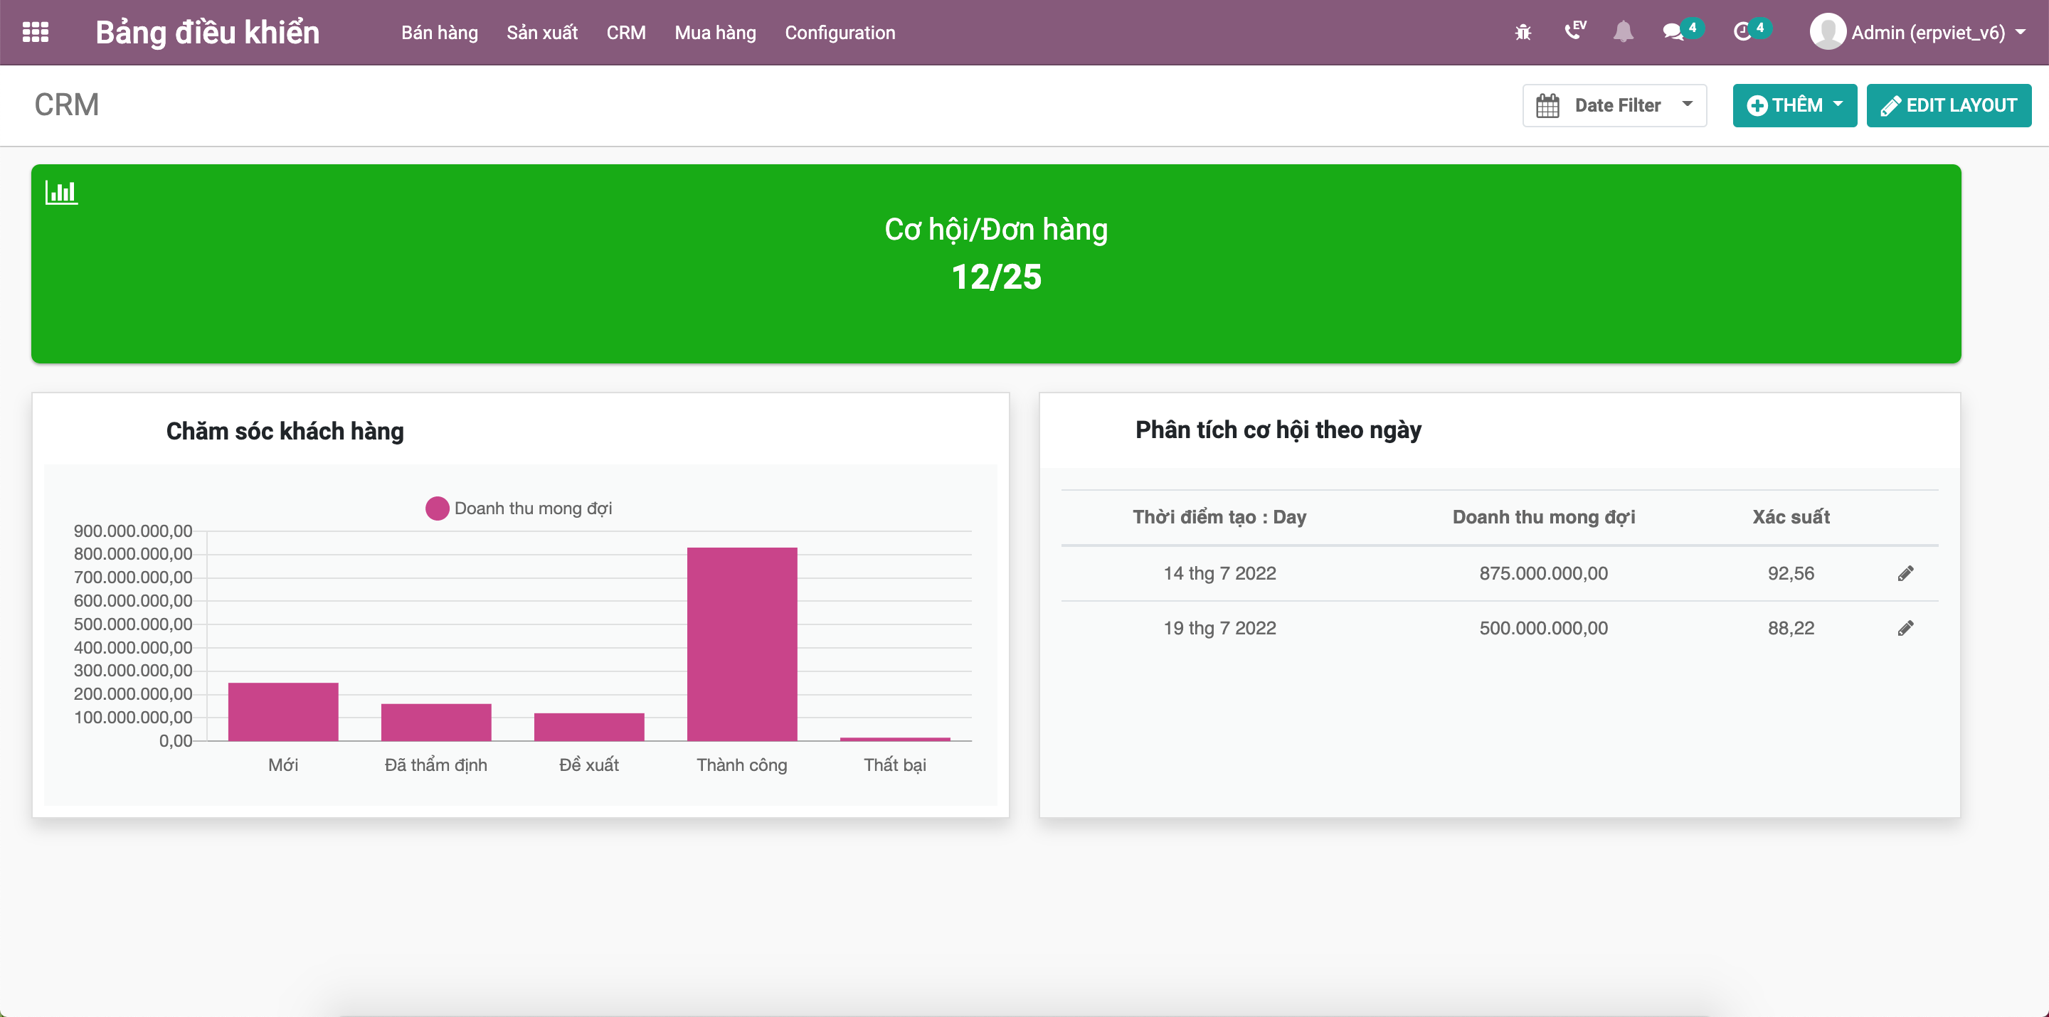Toggle the Doanh thu mong đợi legend
2049x1017 pixels.
coord(519,508)
